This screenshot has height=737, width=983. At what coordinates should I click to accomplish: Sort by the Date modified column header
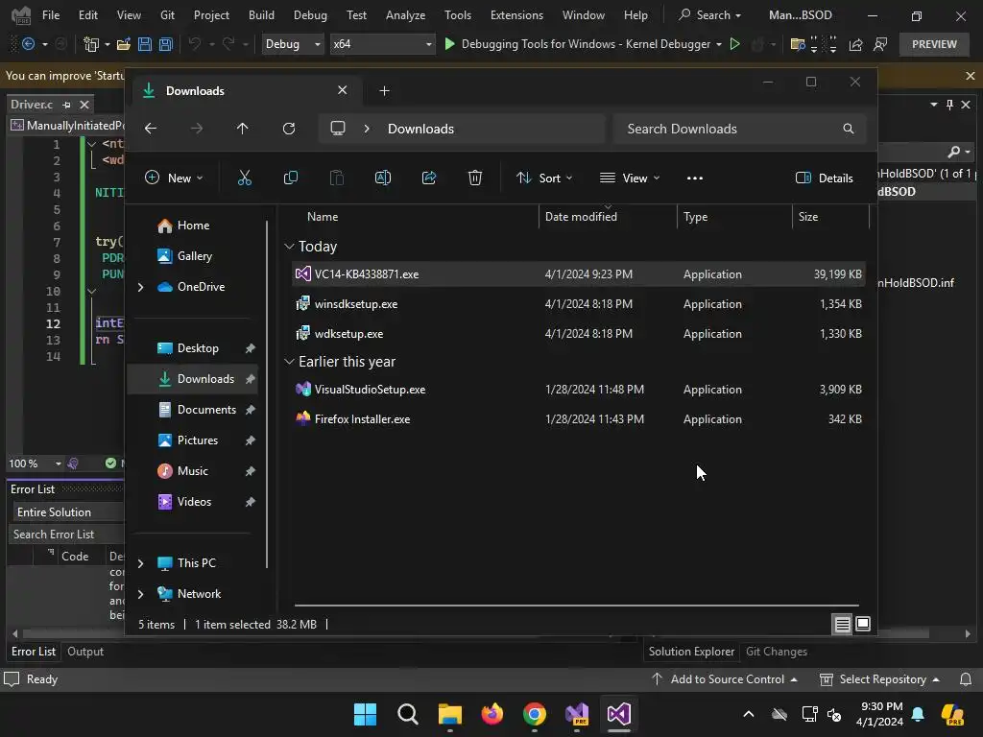point(608,217)
